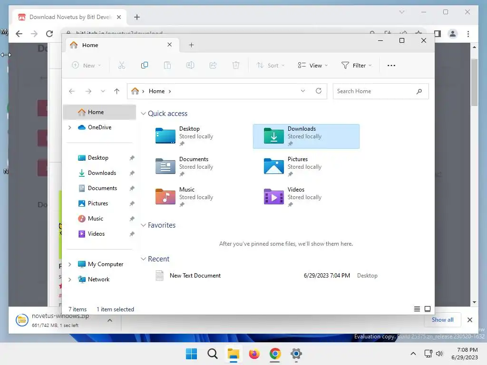
Task: Open the See more three-dots menu
Action: point(391,66)
